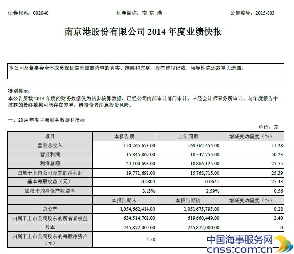
Task: Select value 0.0641
Action: tap(212, 182)
